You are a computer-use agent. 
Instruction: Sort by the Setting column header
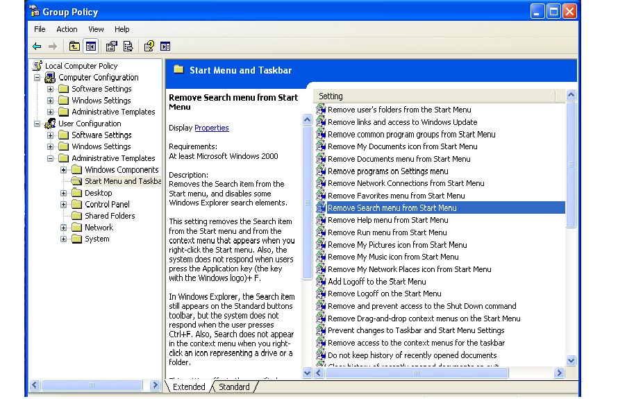(x=435, y=96)
